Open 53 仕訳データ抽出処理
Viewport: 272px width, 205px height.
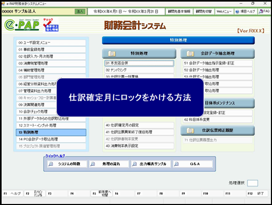tap(218, 77)
